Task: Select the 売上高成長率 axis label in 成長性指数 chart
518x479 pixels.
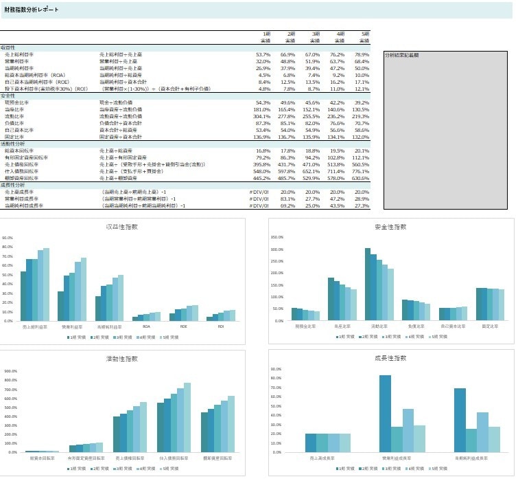Action: click(x=322, y=458)
